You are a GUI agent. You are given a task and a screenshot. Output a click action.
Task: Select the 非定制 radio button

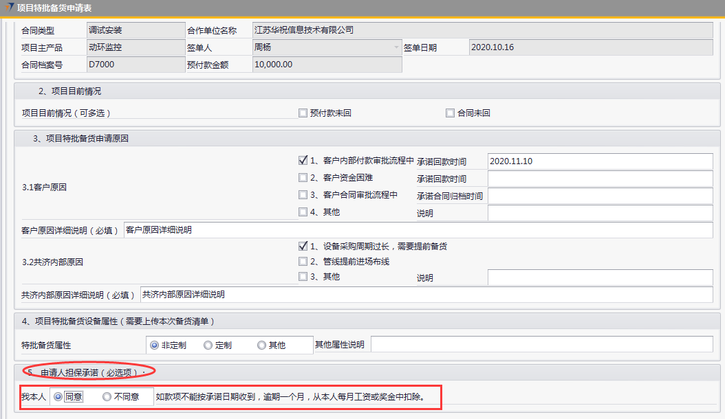(x=154, y=345)
